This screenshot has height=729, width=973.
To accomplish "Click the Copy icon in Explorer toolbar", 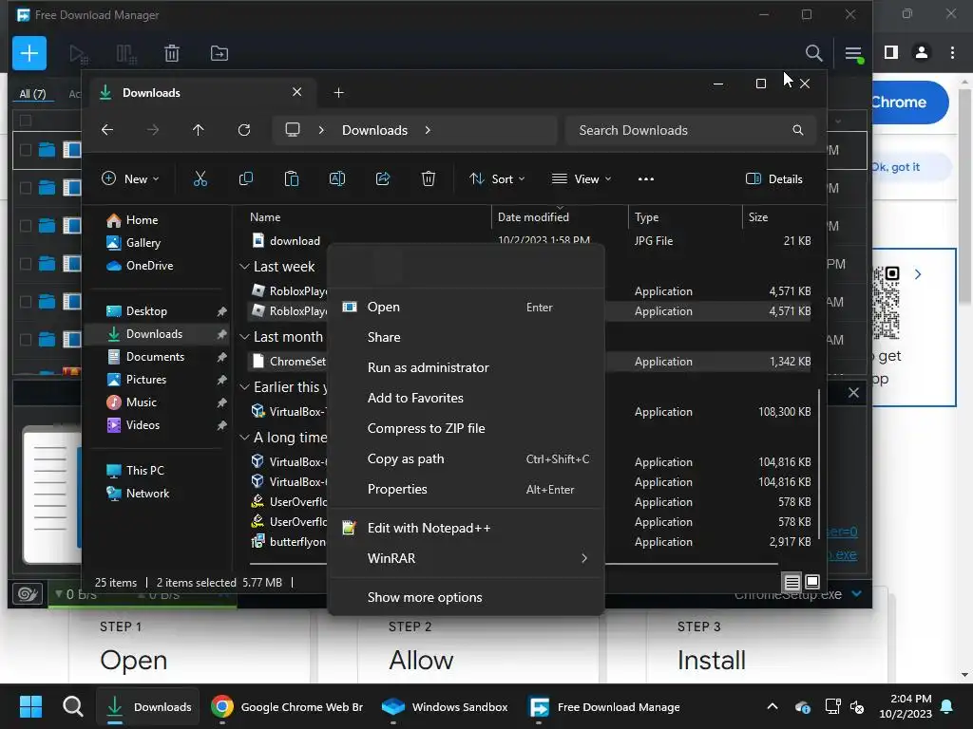I will (x=246, y=179).
